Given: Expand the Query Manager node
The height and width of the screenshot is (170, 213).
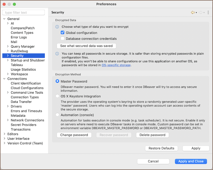Looking at the screenshot, I should 8,47.
